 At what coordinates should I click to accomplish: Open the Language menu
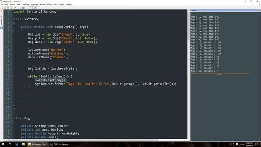[34, 4]
